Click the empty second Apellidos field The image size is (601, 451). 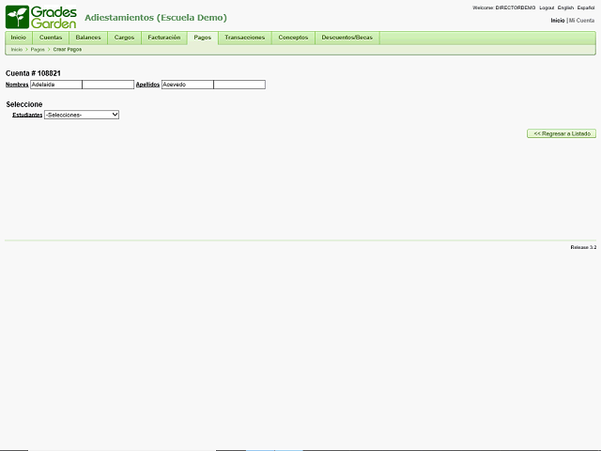[239, 85]
